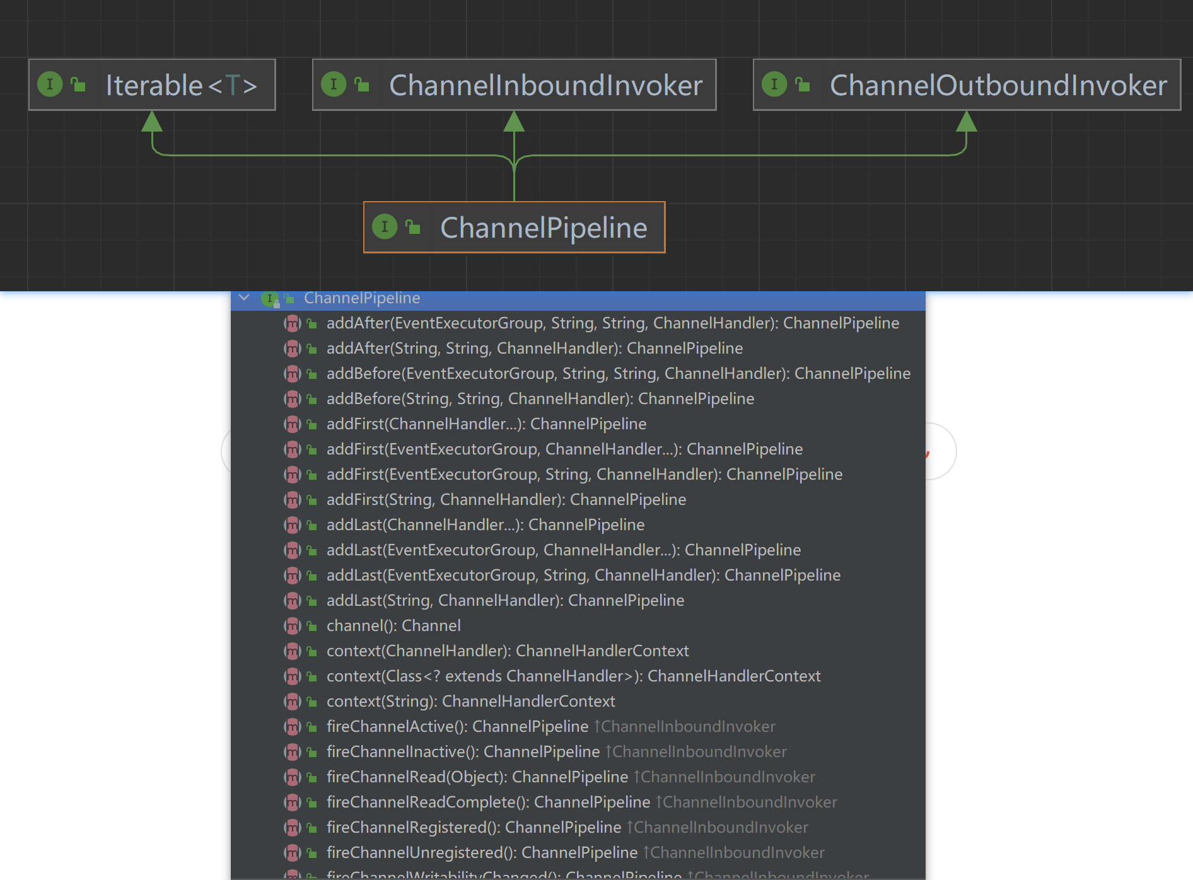Viewport: 1193px width, 880px height.
Task: Open the Iterable<T> diagram node
Action: (181, 85)
